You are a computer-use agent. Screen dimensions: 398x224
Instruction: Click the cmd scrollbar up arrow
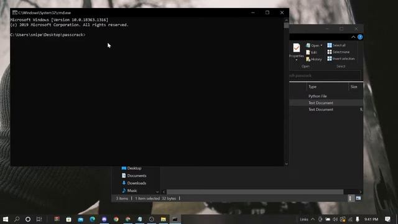point(286,20)
